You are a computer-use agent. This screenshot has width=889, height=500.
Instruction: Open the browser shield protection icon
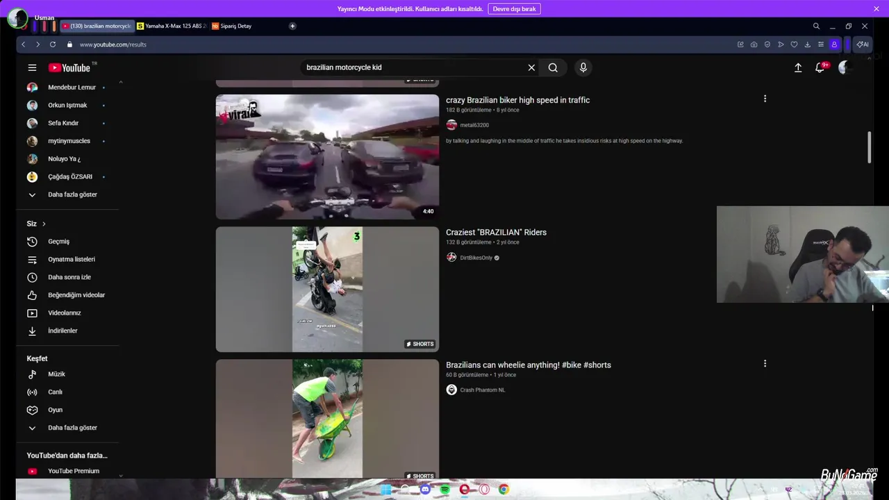(767, 44)
